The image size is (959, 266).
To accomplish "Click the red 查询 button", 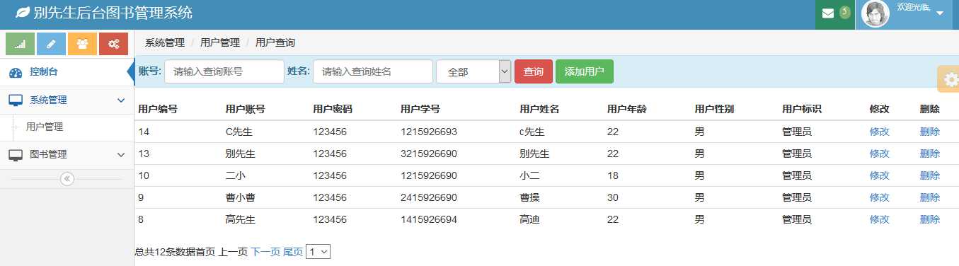I will 534,71.
